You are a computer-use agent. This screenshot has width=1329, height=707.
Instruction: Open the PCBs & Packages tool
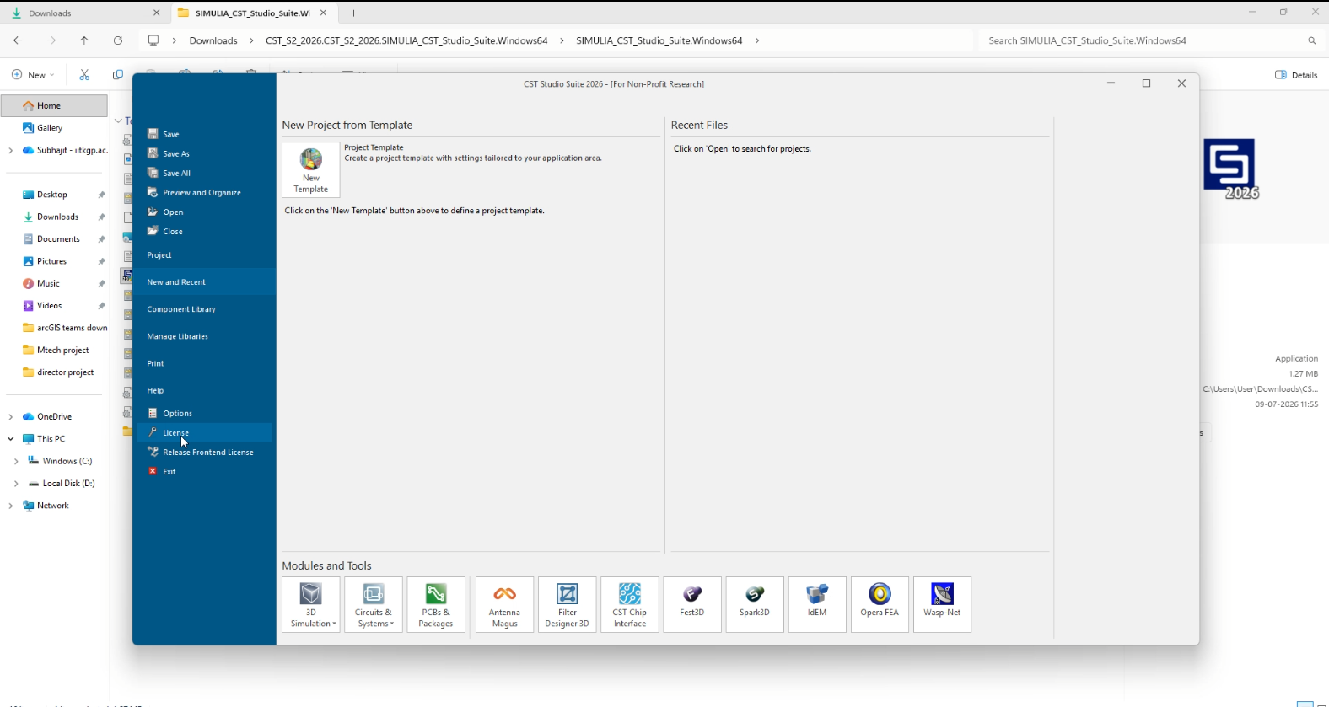tap(436, 604)
